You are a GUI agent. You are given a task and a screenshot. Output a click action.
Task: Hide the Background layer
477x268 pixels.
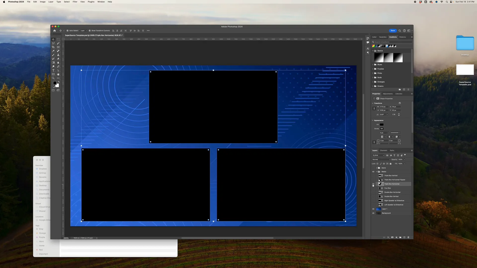[373, 213]
